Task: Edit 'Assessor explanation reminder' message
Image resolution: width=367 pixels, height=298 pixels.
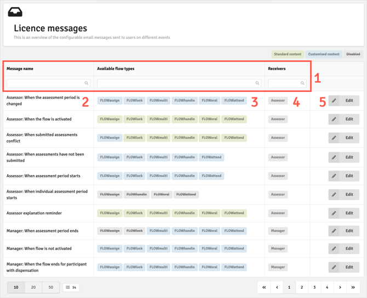Action: click(344, 213)
